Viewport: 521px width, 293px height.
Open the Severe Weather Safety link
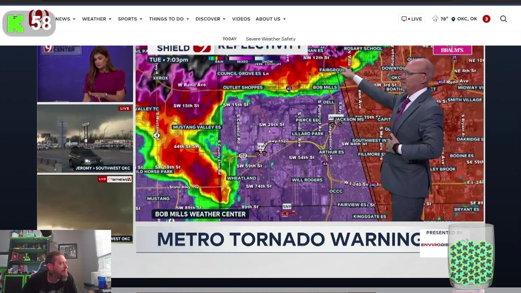271,39
